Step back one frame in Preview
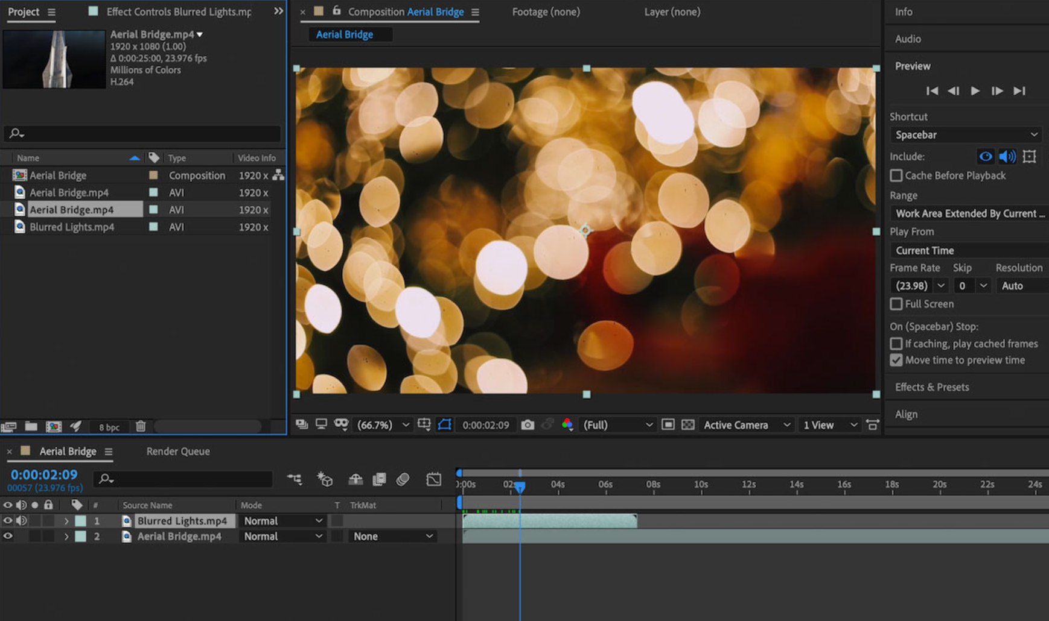Image resolution: width=1049 pixels, height=621 pixels. 954,91
